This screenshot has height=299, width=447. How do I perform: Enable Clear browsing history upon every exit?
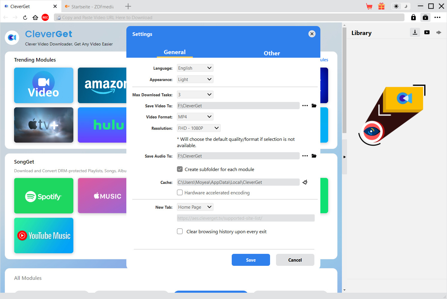click(180, 231)
